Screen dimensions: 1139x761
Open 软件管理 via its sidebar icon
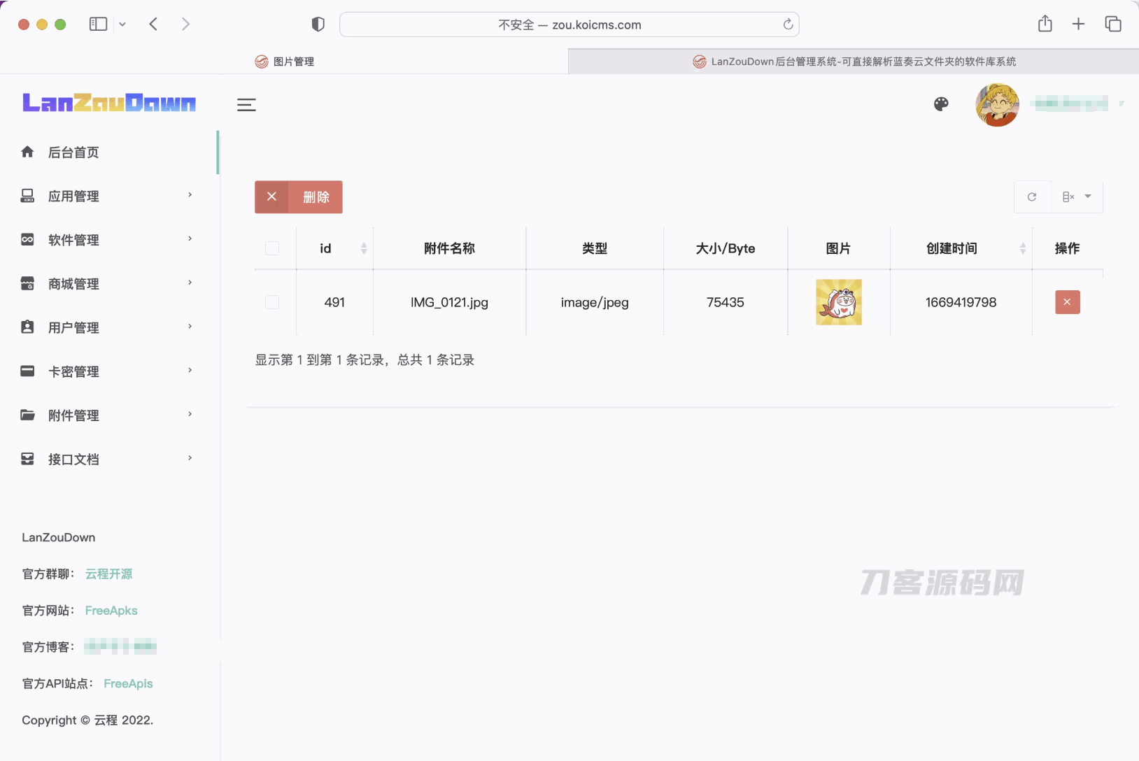point(27,240)
